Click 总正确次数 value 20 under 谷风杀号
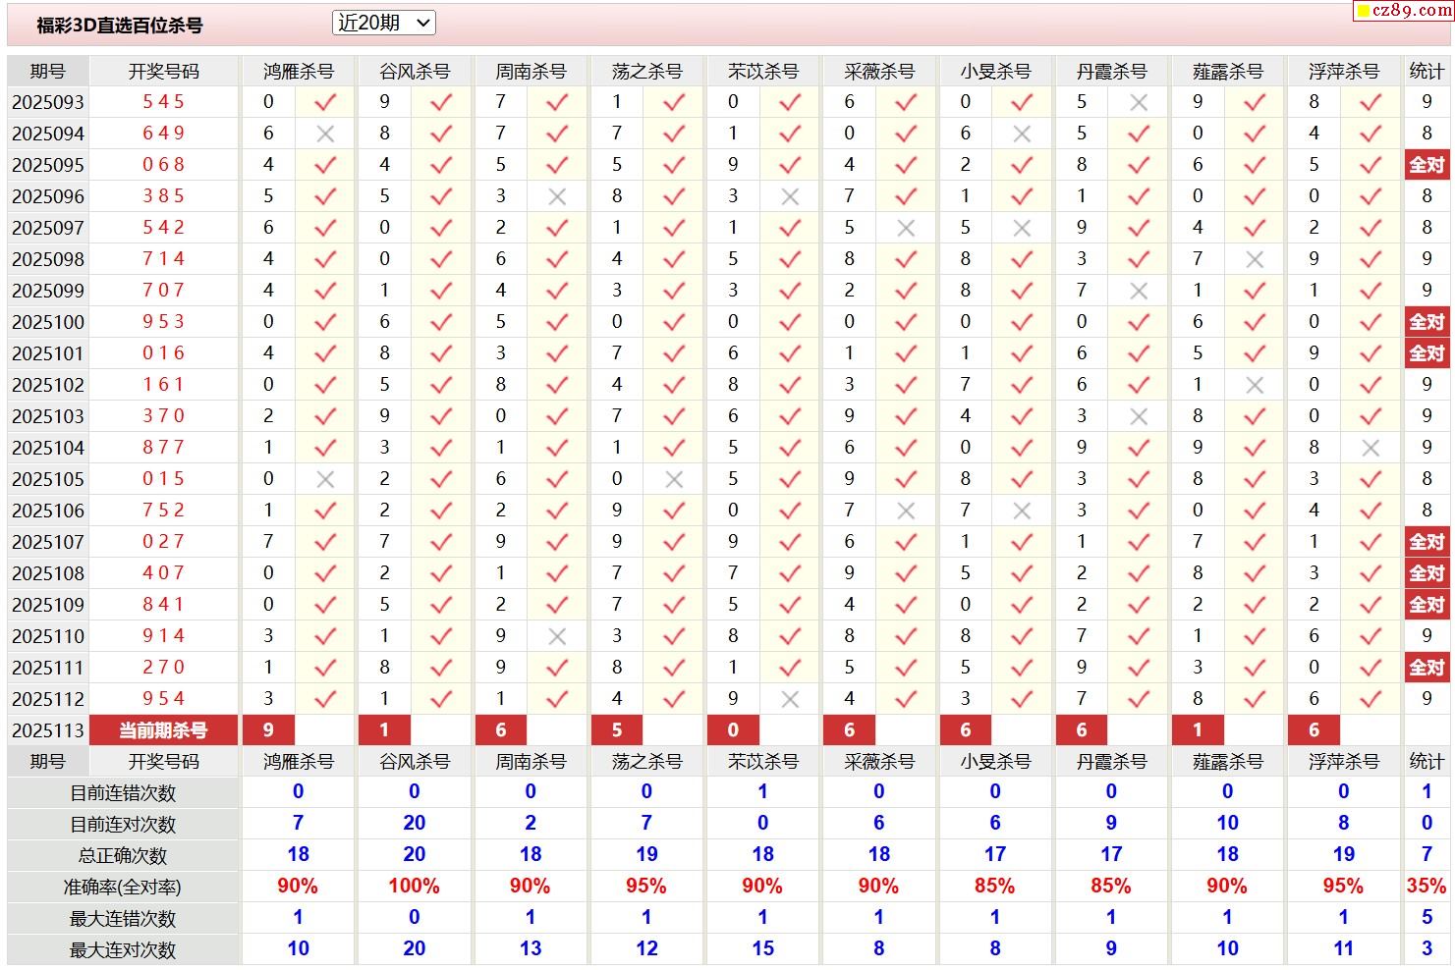 (x=414, y=855)
